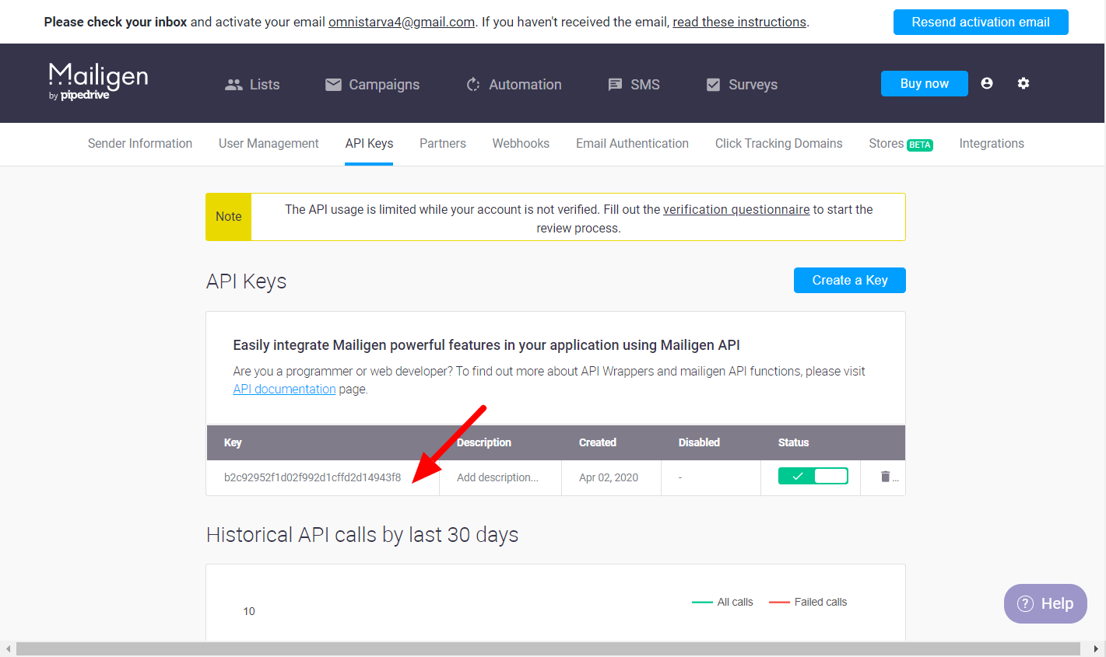Click the Create a Key button

pos(850,281)
